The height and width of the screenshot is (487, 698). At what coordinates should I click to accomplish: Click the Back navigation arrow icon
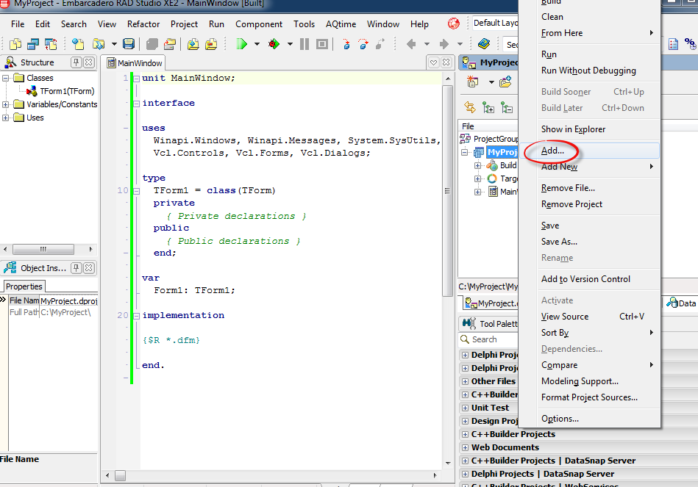(x=411, y=44)
